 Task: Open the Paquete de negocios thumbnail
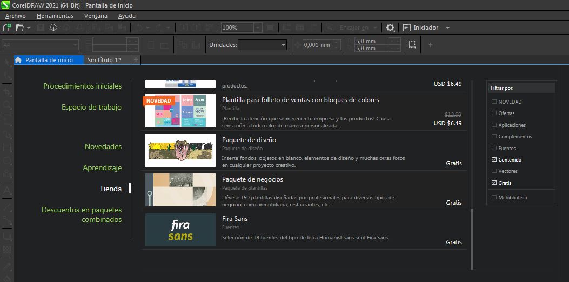(x=180, y=190)
